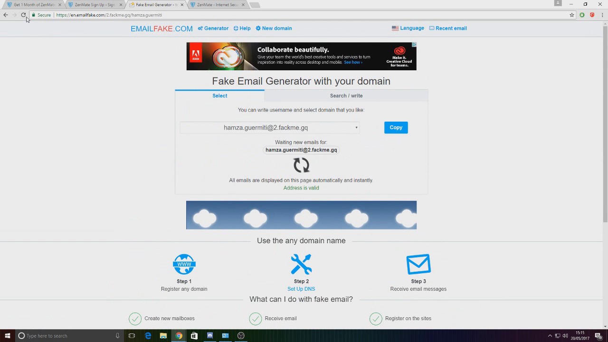The height and width of the screenshot is (342, 608).
Task: Click the green extension icon in the toolbar
Action: (x=582, y=15)
